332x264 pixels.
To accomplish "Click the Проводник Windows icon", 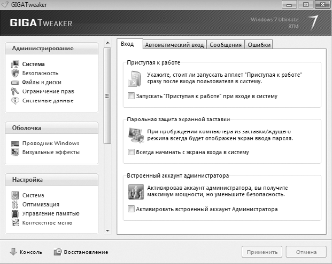I will (15, 143).
